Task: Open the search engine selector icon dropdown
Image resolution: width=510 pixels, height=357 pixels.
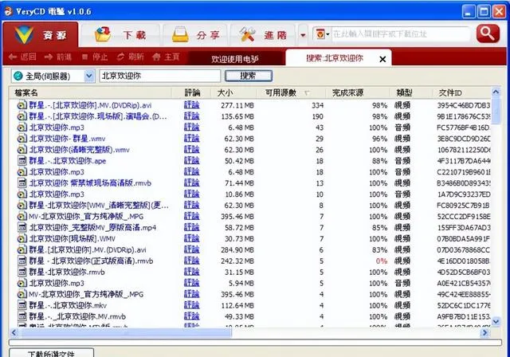Action: tap(322, 33)
